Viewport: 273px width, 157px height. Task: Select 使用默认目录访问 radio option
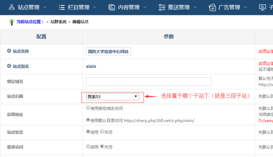click(88, 120)
